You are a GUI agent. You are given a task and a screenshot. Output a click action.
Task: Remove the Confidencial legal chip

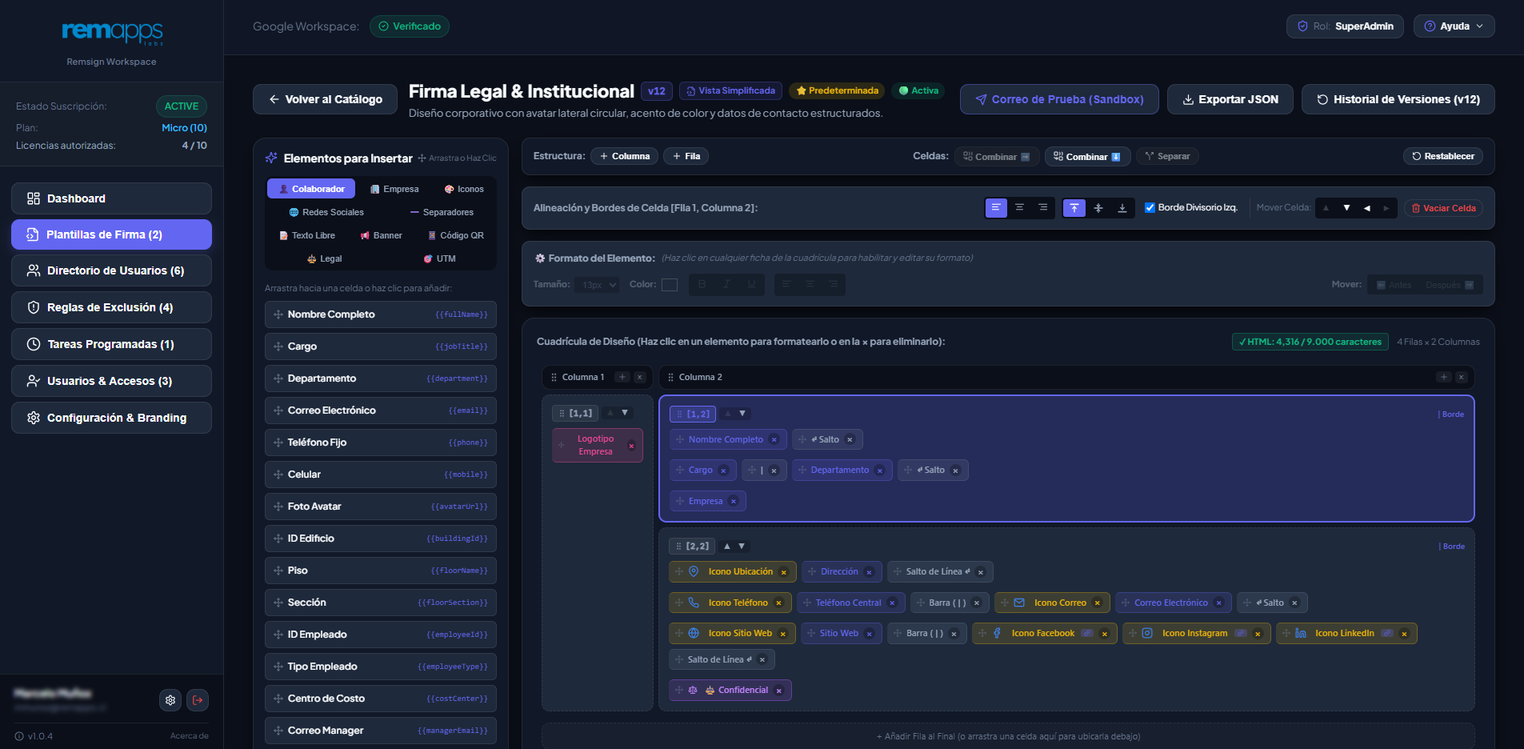pyautogui.click(x=778, y=691)
